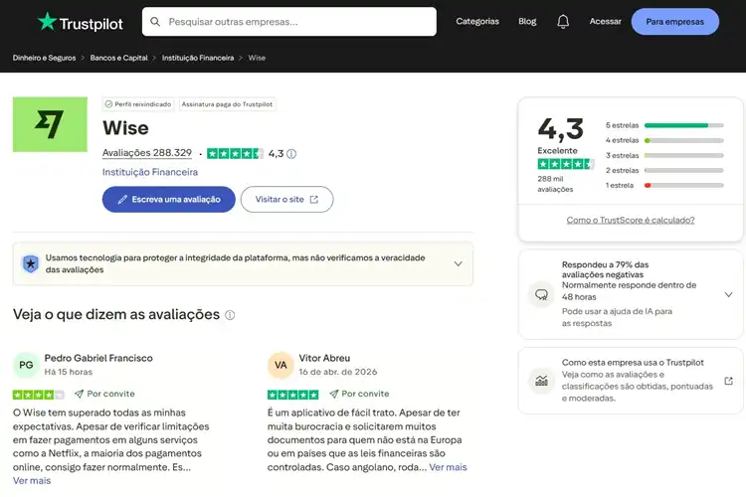Image resolution: width=746 pixels, height=497 pixels.
Task: Click the Como esta empresa usa o Trustpilot title
Action: [633, 363]
